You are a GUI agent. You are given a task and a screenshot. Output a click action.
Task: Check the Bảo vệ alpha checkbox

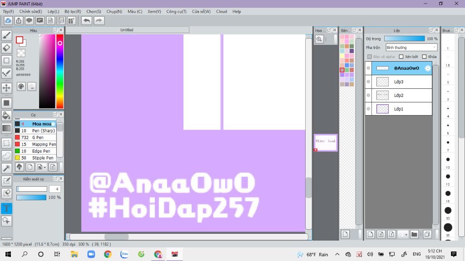[x=370, y=57]
